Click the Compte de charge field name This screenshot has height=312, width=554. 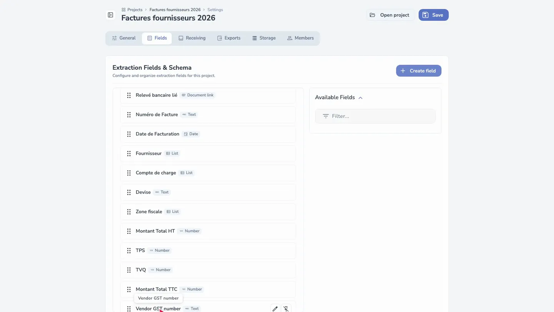click(x=156, y=173)
